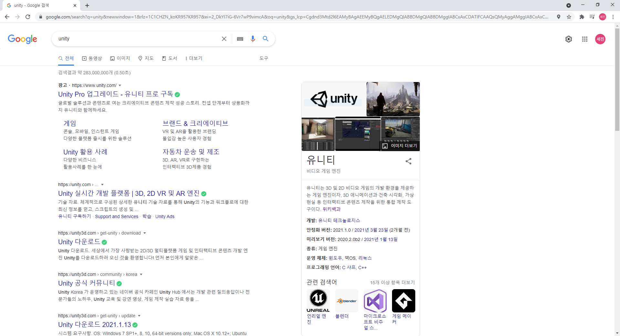Image resolution: width=620 pixels, height=336 pixels.
Task: Reload the page
Action: coord(28,17)
